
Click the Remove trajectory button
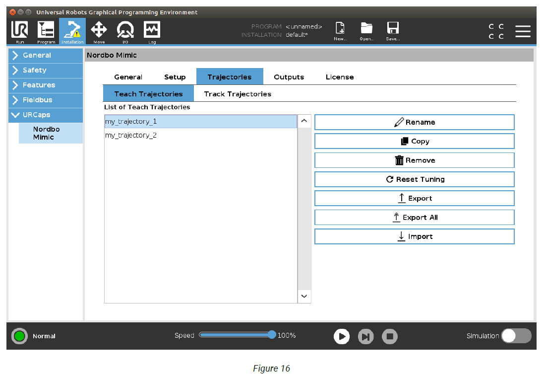click(414, 160)
